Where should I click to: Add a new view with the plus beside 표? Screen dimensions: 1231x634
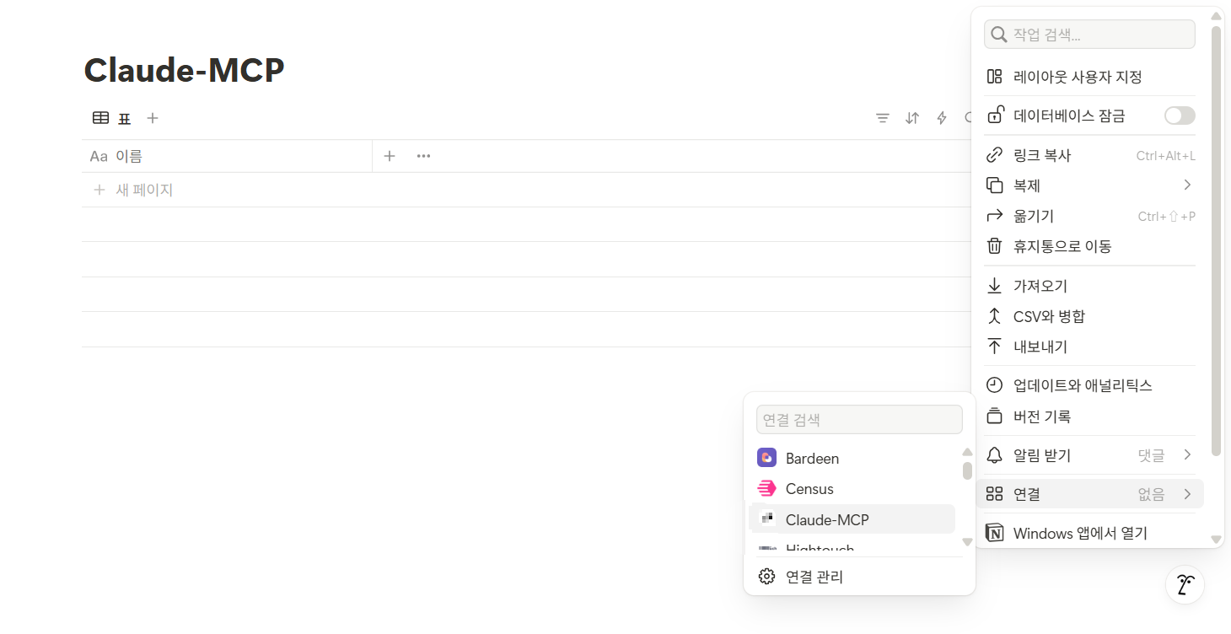pos(152,118)
